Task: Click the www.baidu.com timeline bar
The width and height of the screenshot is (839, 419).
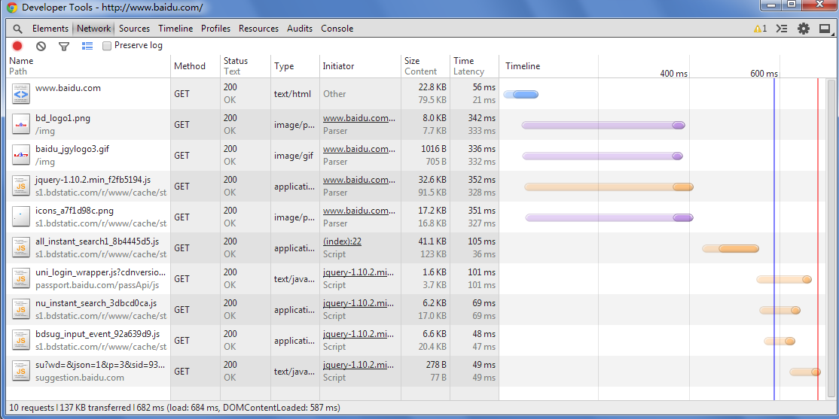Action: [521, 94]
